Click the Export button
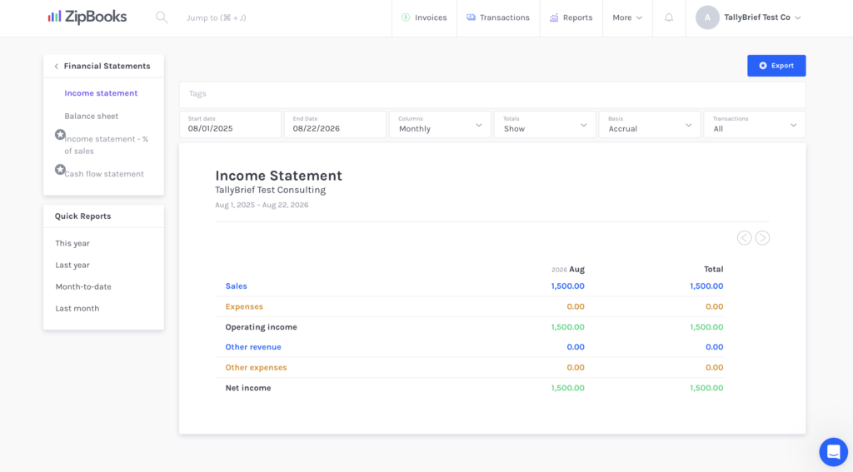This screenshot has height=472, width=853. point(776,66)
